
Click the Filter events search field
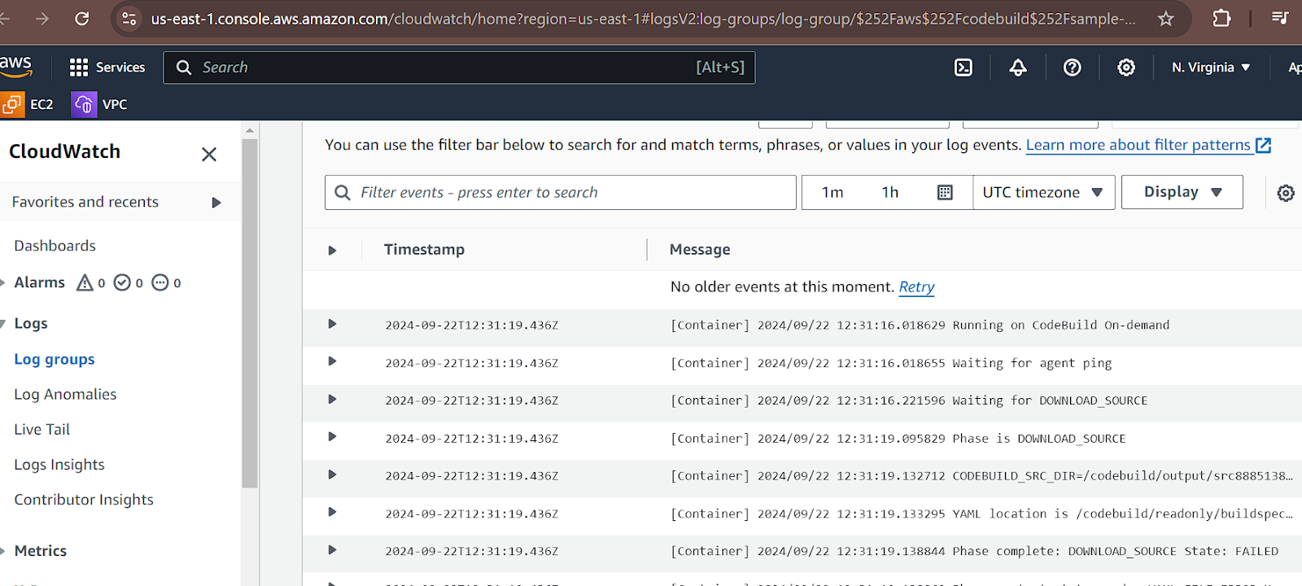pyautogui.click(x=560, y=192)
